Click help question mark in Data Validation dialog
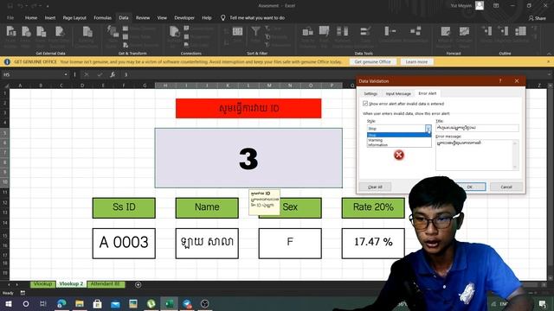 (500, 80)
